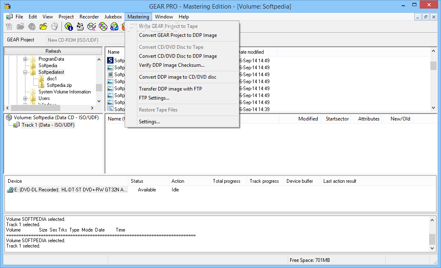Image resolution: width=441 pixels, height=268 pixels.
Task: Click folder tree horizontal scrollbar right arrow
Action: tap(92, 108)
